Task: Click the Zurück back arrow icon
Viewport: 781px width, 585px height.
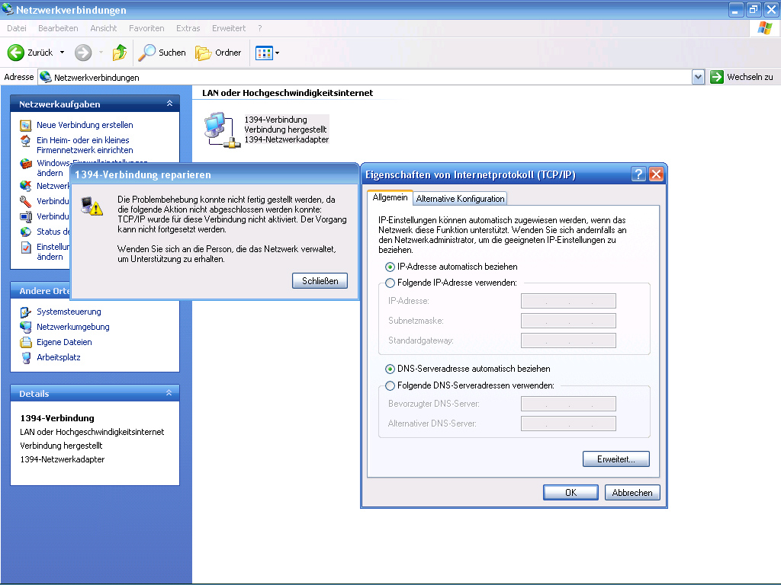Action: click(16, 53)
